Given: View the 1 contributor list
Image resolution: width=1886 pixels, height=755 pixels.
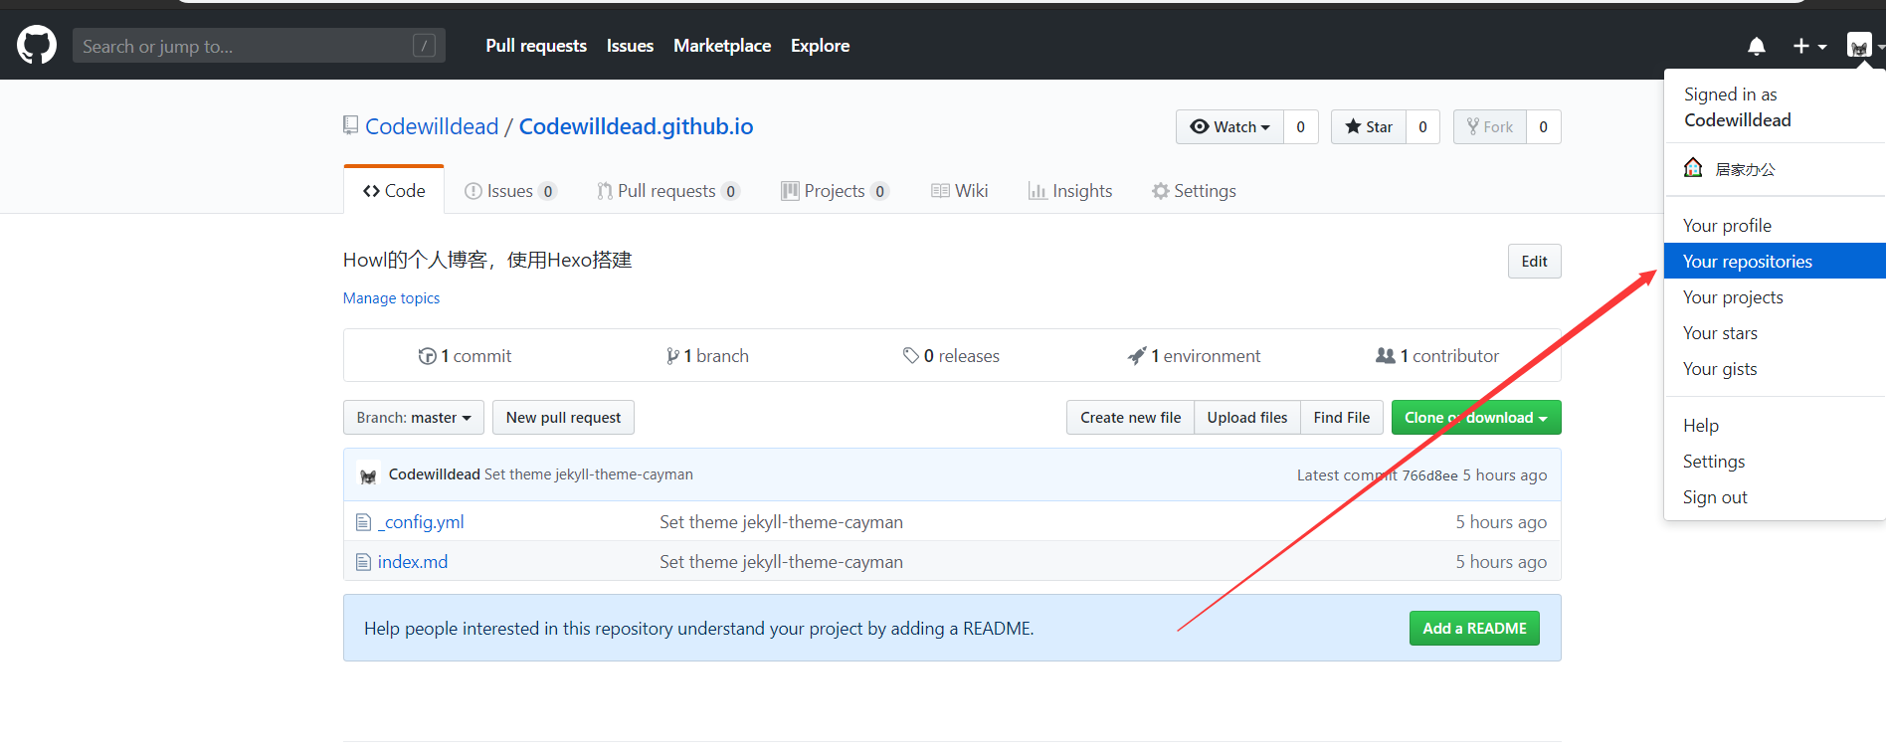Looking at the screenshot, I should pos(1437,355).
